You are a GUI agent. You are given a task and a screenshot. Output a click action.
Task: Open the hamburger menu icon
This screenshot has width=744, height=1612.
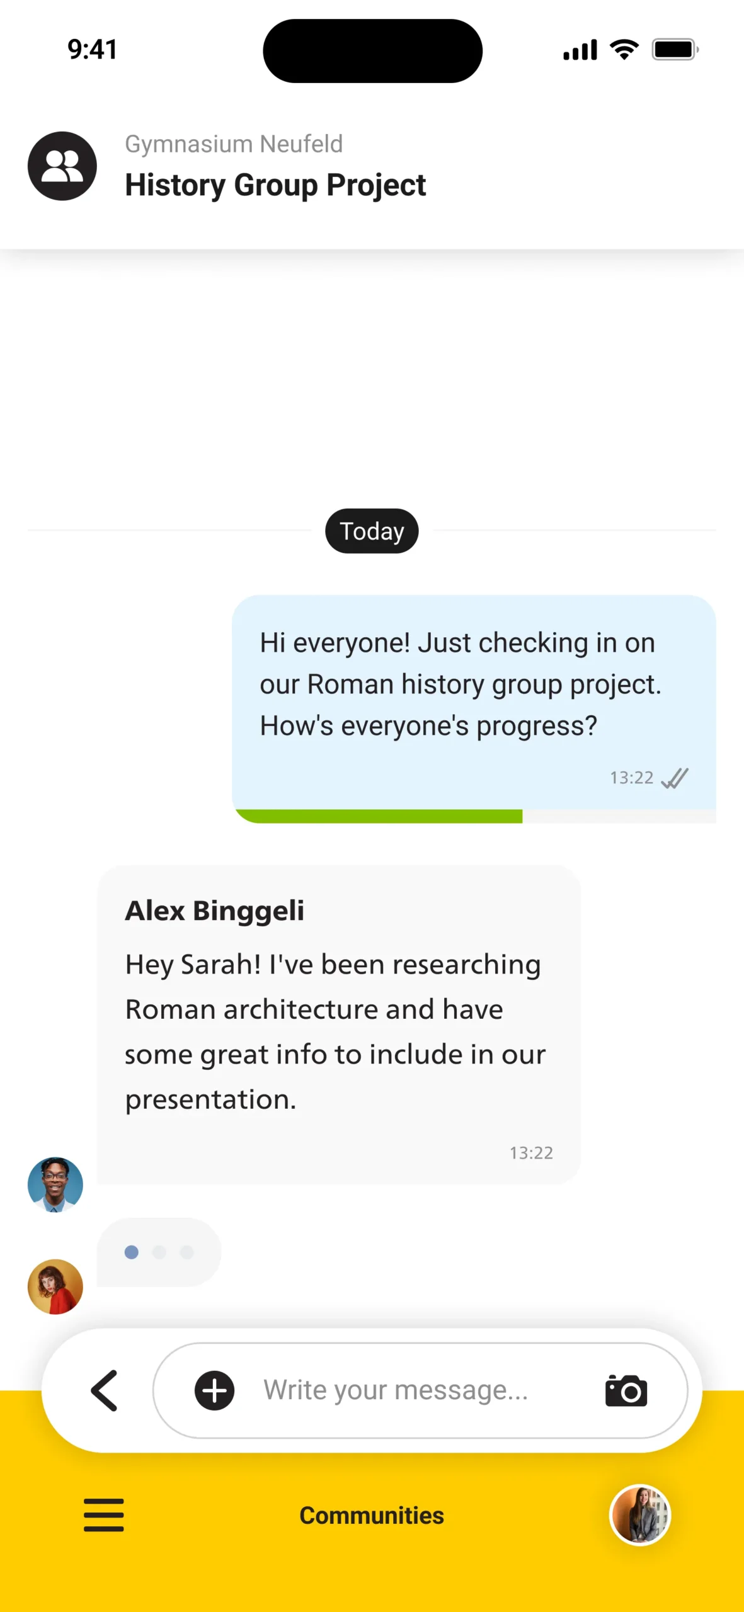[104, 1515]
